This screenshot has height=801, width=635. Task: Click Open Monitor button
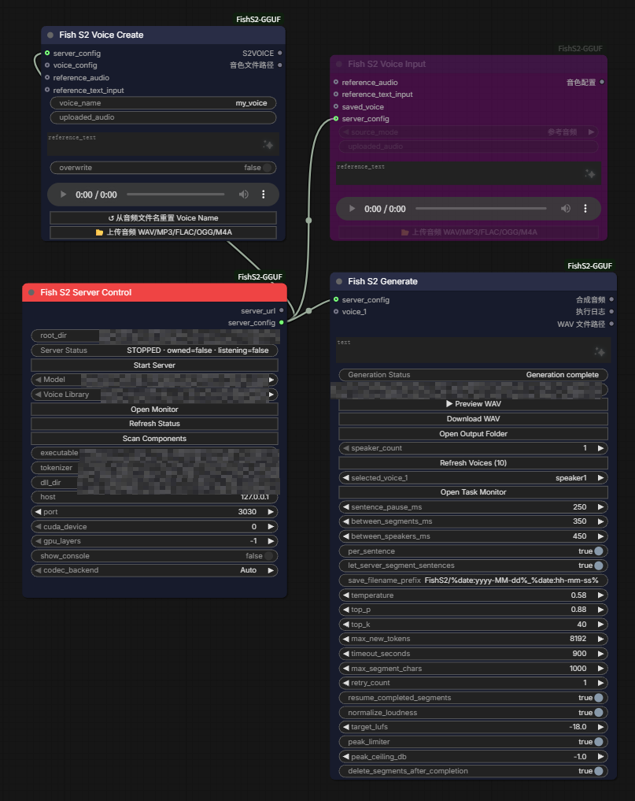(154, 410)
